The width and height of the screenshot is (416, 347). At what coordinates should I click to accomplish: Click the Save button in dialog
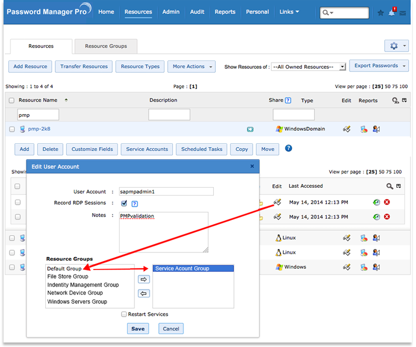tap(138, 329)
